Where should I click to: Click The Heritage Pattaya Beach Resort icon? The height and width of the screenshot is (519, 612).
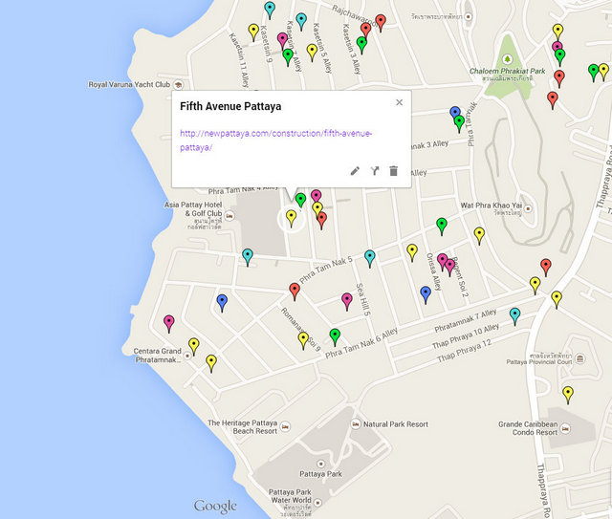(x=285, y=426)
